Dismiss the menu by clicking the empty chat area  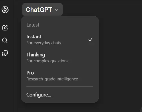point(120,56)
